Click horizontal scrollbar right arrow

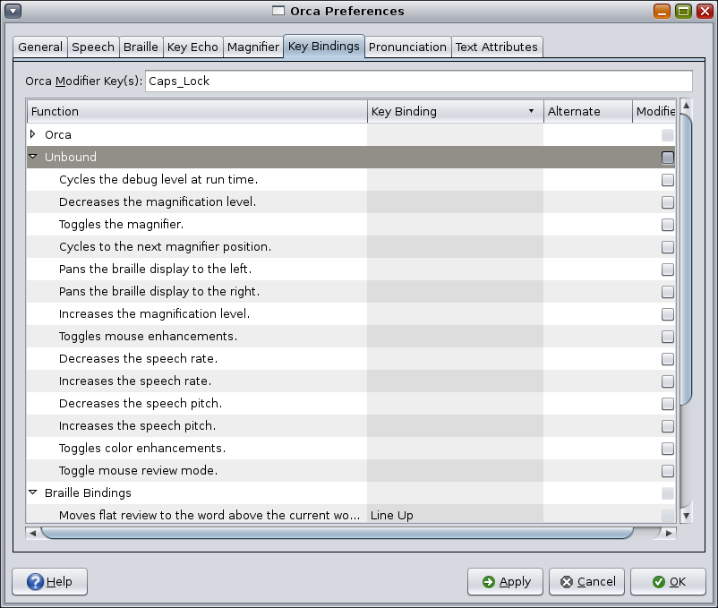coord(669,533)
